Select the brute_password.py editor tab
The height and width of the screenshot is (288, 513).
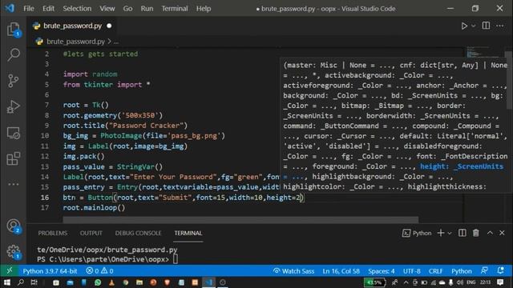(x=72, y=26)
